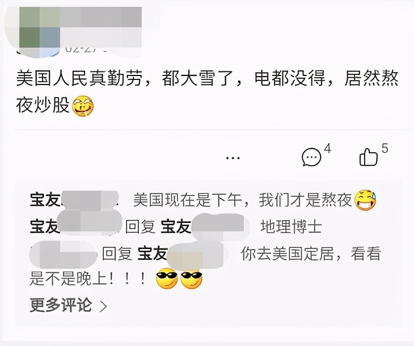Viewport: 414px width, 346px height.
Task: Select the 美国现在是下午 comment text
Action: point(242,200)
